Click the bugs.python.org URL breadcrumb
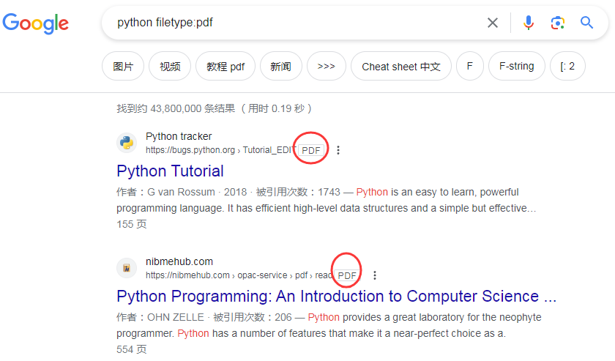 (220, 150)
